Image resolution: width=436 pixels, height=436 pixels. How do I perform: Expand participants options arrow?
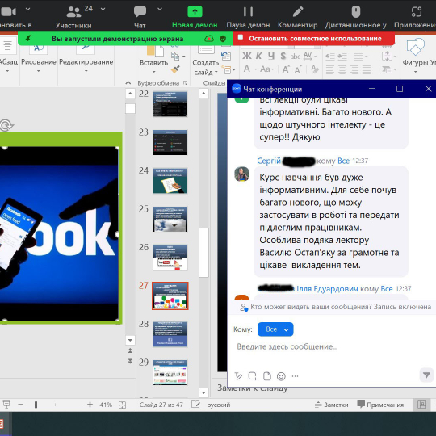[x=103, y=9]
